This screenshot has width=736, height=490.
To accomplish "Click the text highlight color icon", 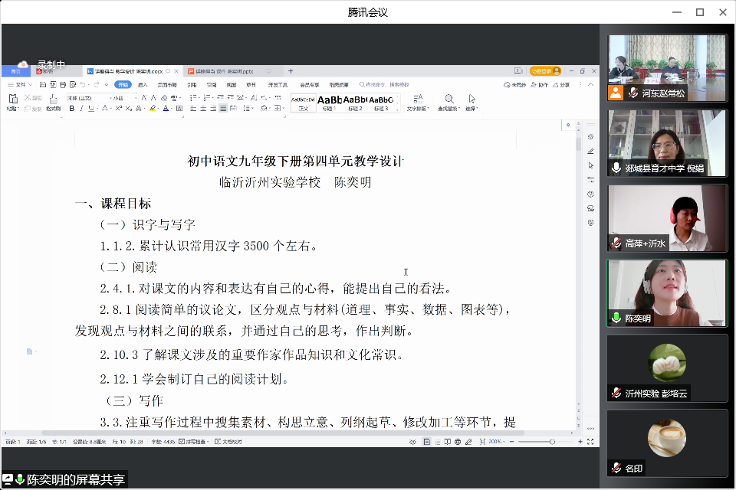I will click(x=153, y=109).
